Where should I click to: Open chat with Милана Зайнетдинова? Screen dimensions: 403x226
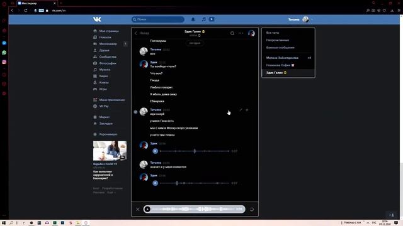tap(288, 58)
